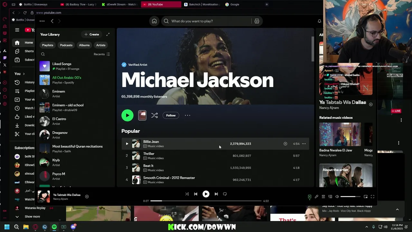The image size is (412, 232).
Task: Open Most beautiful Quran recitations playlist
Action: [75, 149]
